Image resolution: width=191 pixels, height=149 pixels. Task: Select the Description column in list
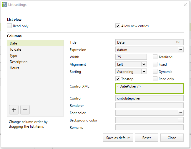[x=19, y=62]
